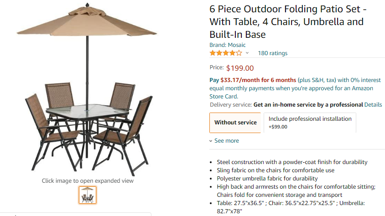
Task: Click the Steel construction bullet point
Action: (x=292, y=162)
